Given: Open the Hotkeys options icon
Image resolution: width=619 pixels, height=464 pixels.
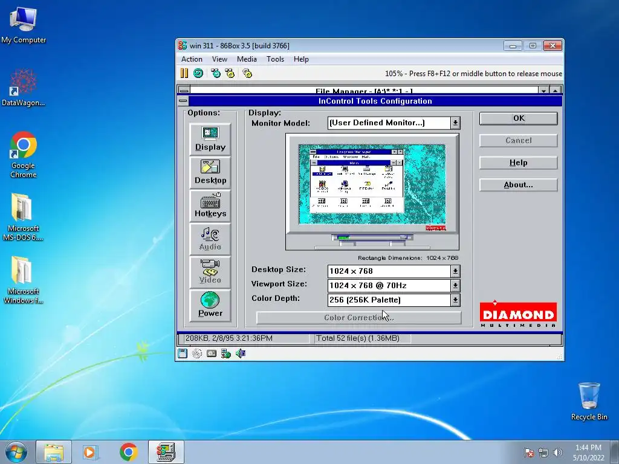Looking at the screenshot, I should 210,205.
